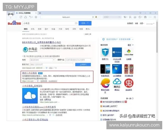Bookmark page with the star icon
The image size is (165, 132).
36,17
